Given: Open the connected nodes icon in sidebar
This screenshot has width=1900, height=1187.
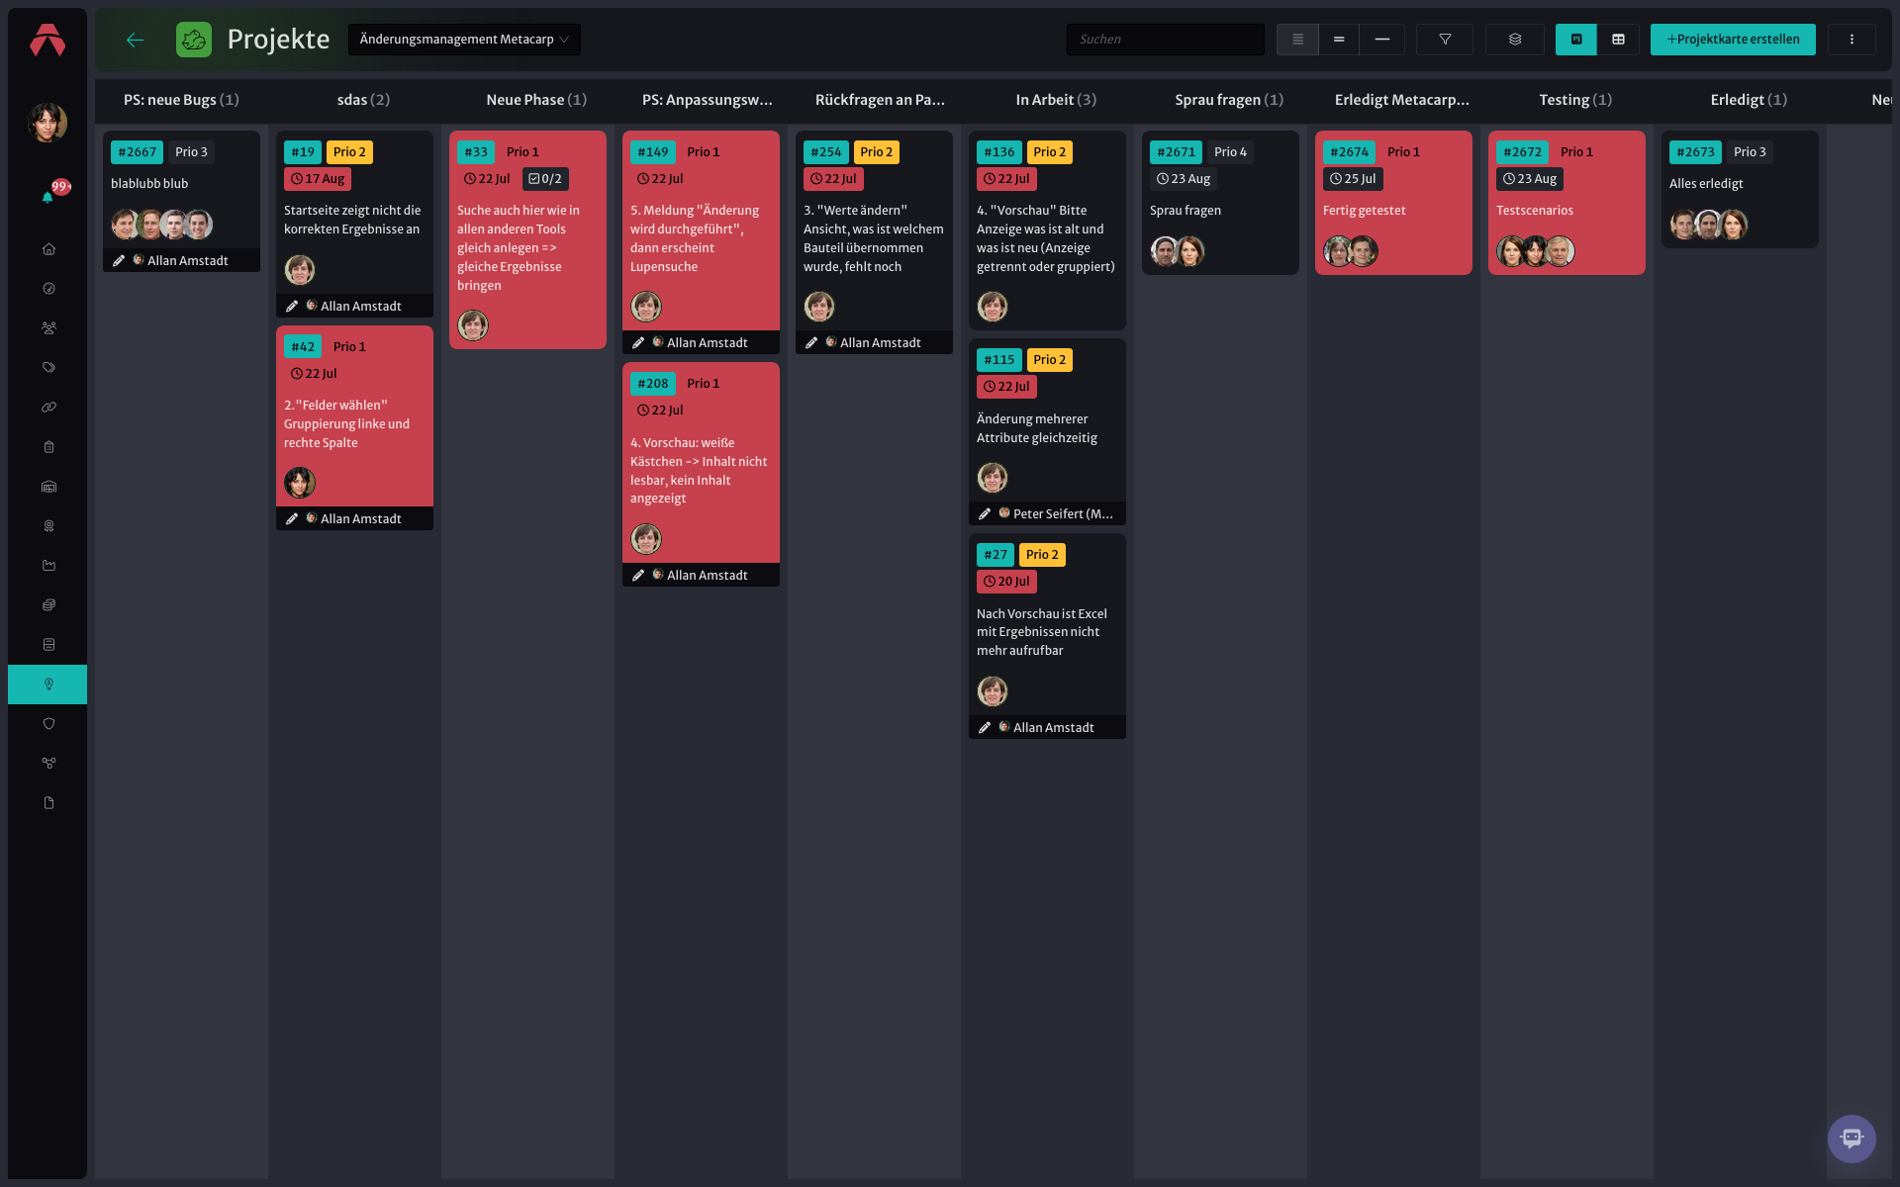Looking at the screenshot, I should (48, 764).
